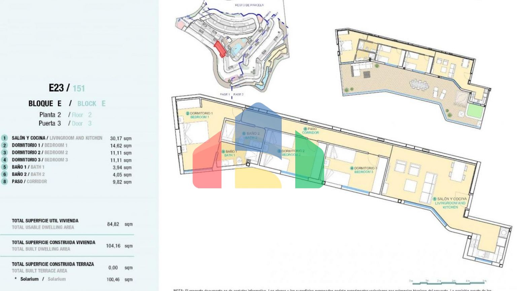Click 'BAÑO 1 / BATH 1' in the legend list

pos(28,167)
